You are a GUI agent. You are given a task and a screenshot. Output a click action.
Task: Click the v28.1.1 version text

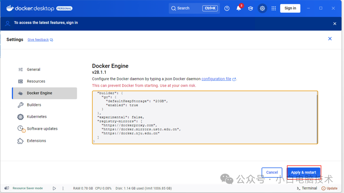[99, 72]
